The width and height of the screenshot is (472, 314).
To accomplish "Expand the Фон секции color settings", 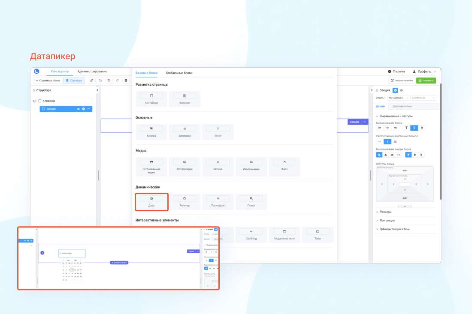I will click(x=387, y=220).
